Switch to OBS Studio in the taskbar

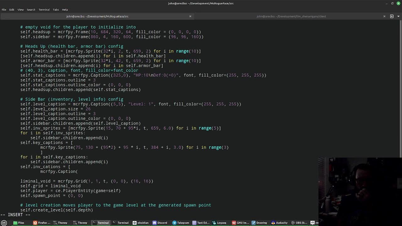[299, 223]
